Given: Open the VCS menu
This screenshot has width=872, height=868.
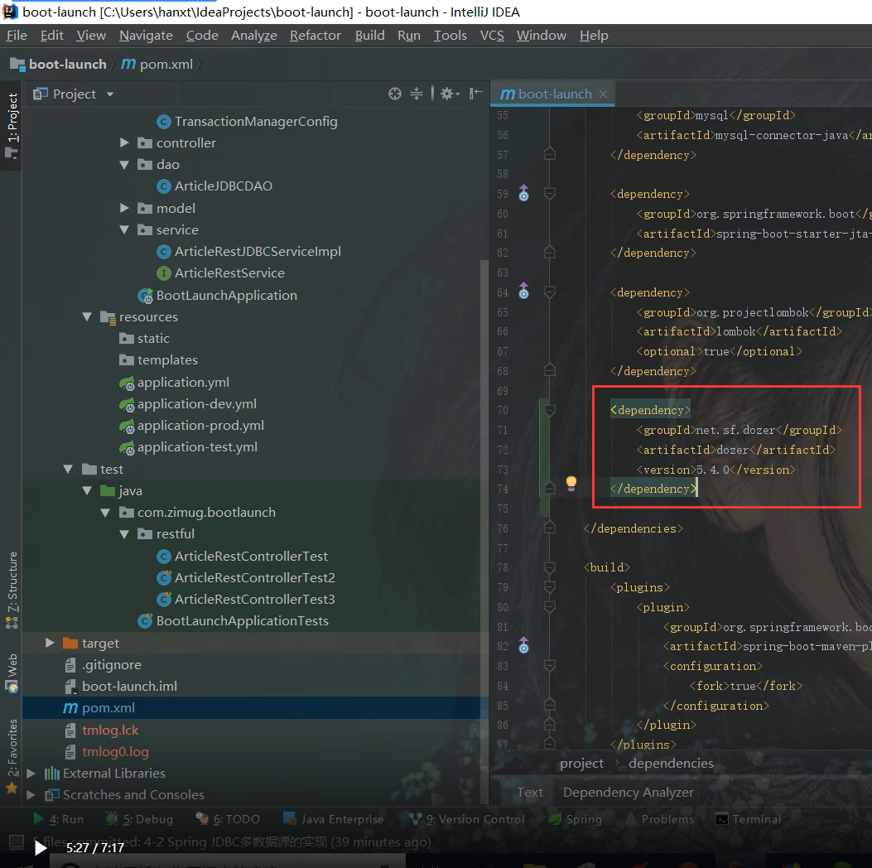Looking at the screenshot, I should (492, 36).
